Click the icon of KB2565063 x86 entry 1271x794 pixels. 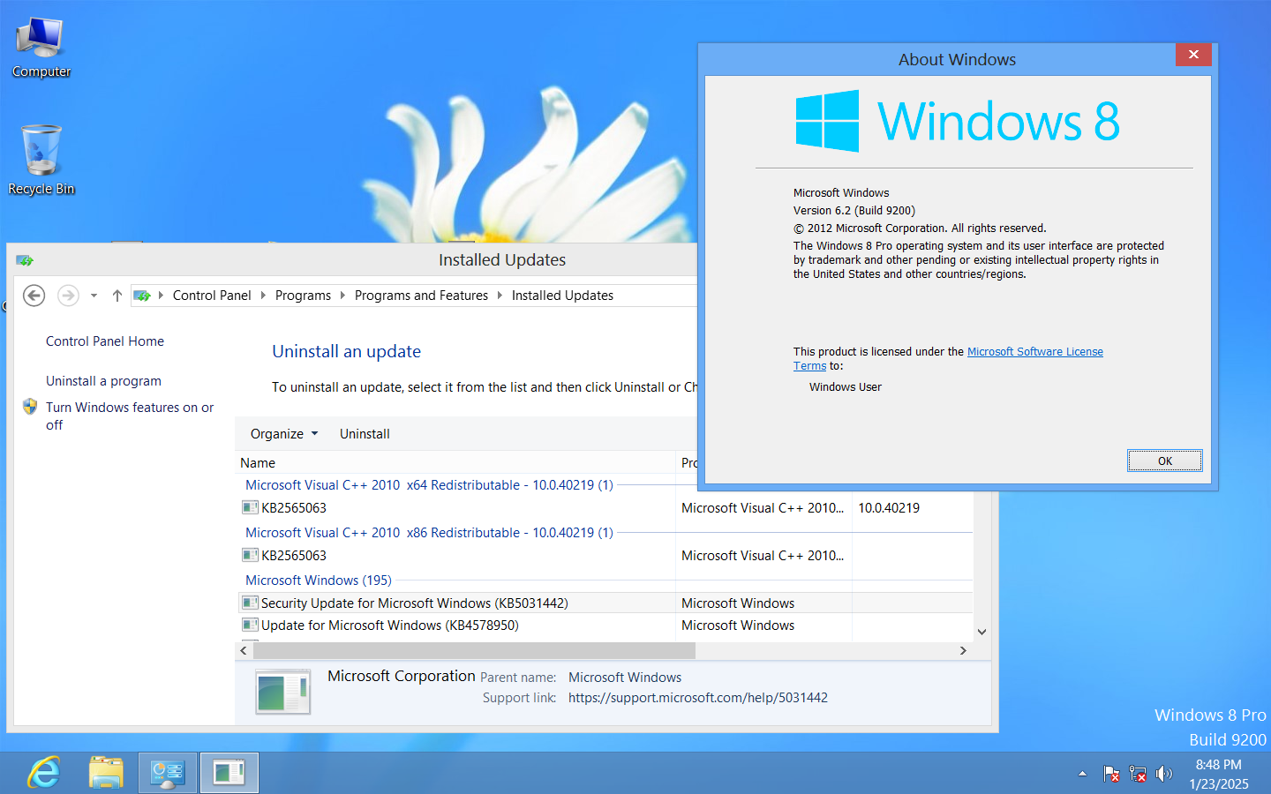click(250, 555)
